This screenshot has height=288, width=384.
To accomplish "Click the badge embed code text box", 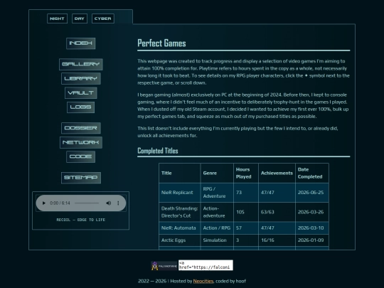I will click(x=206, y=265).
